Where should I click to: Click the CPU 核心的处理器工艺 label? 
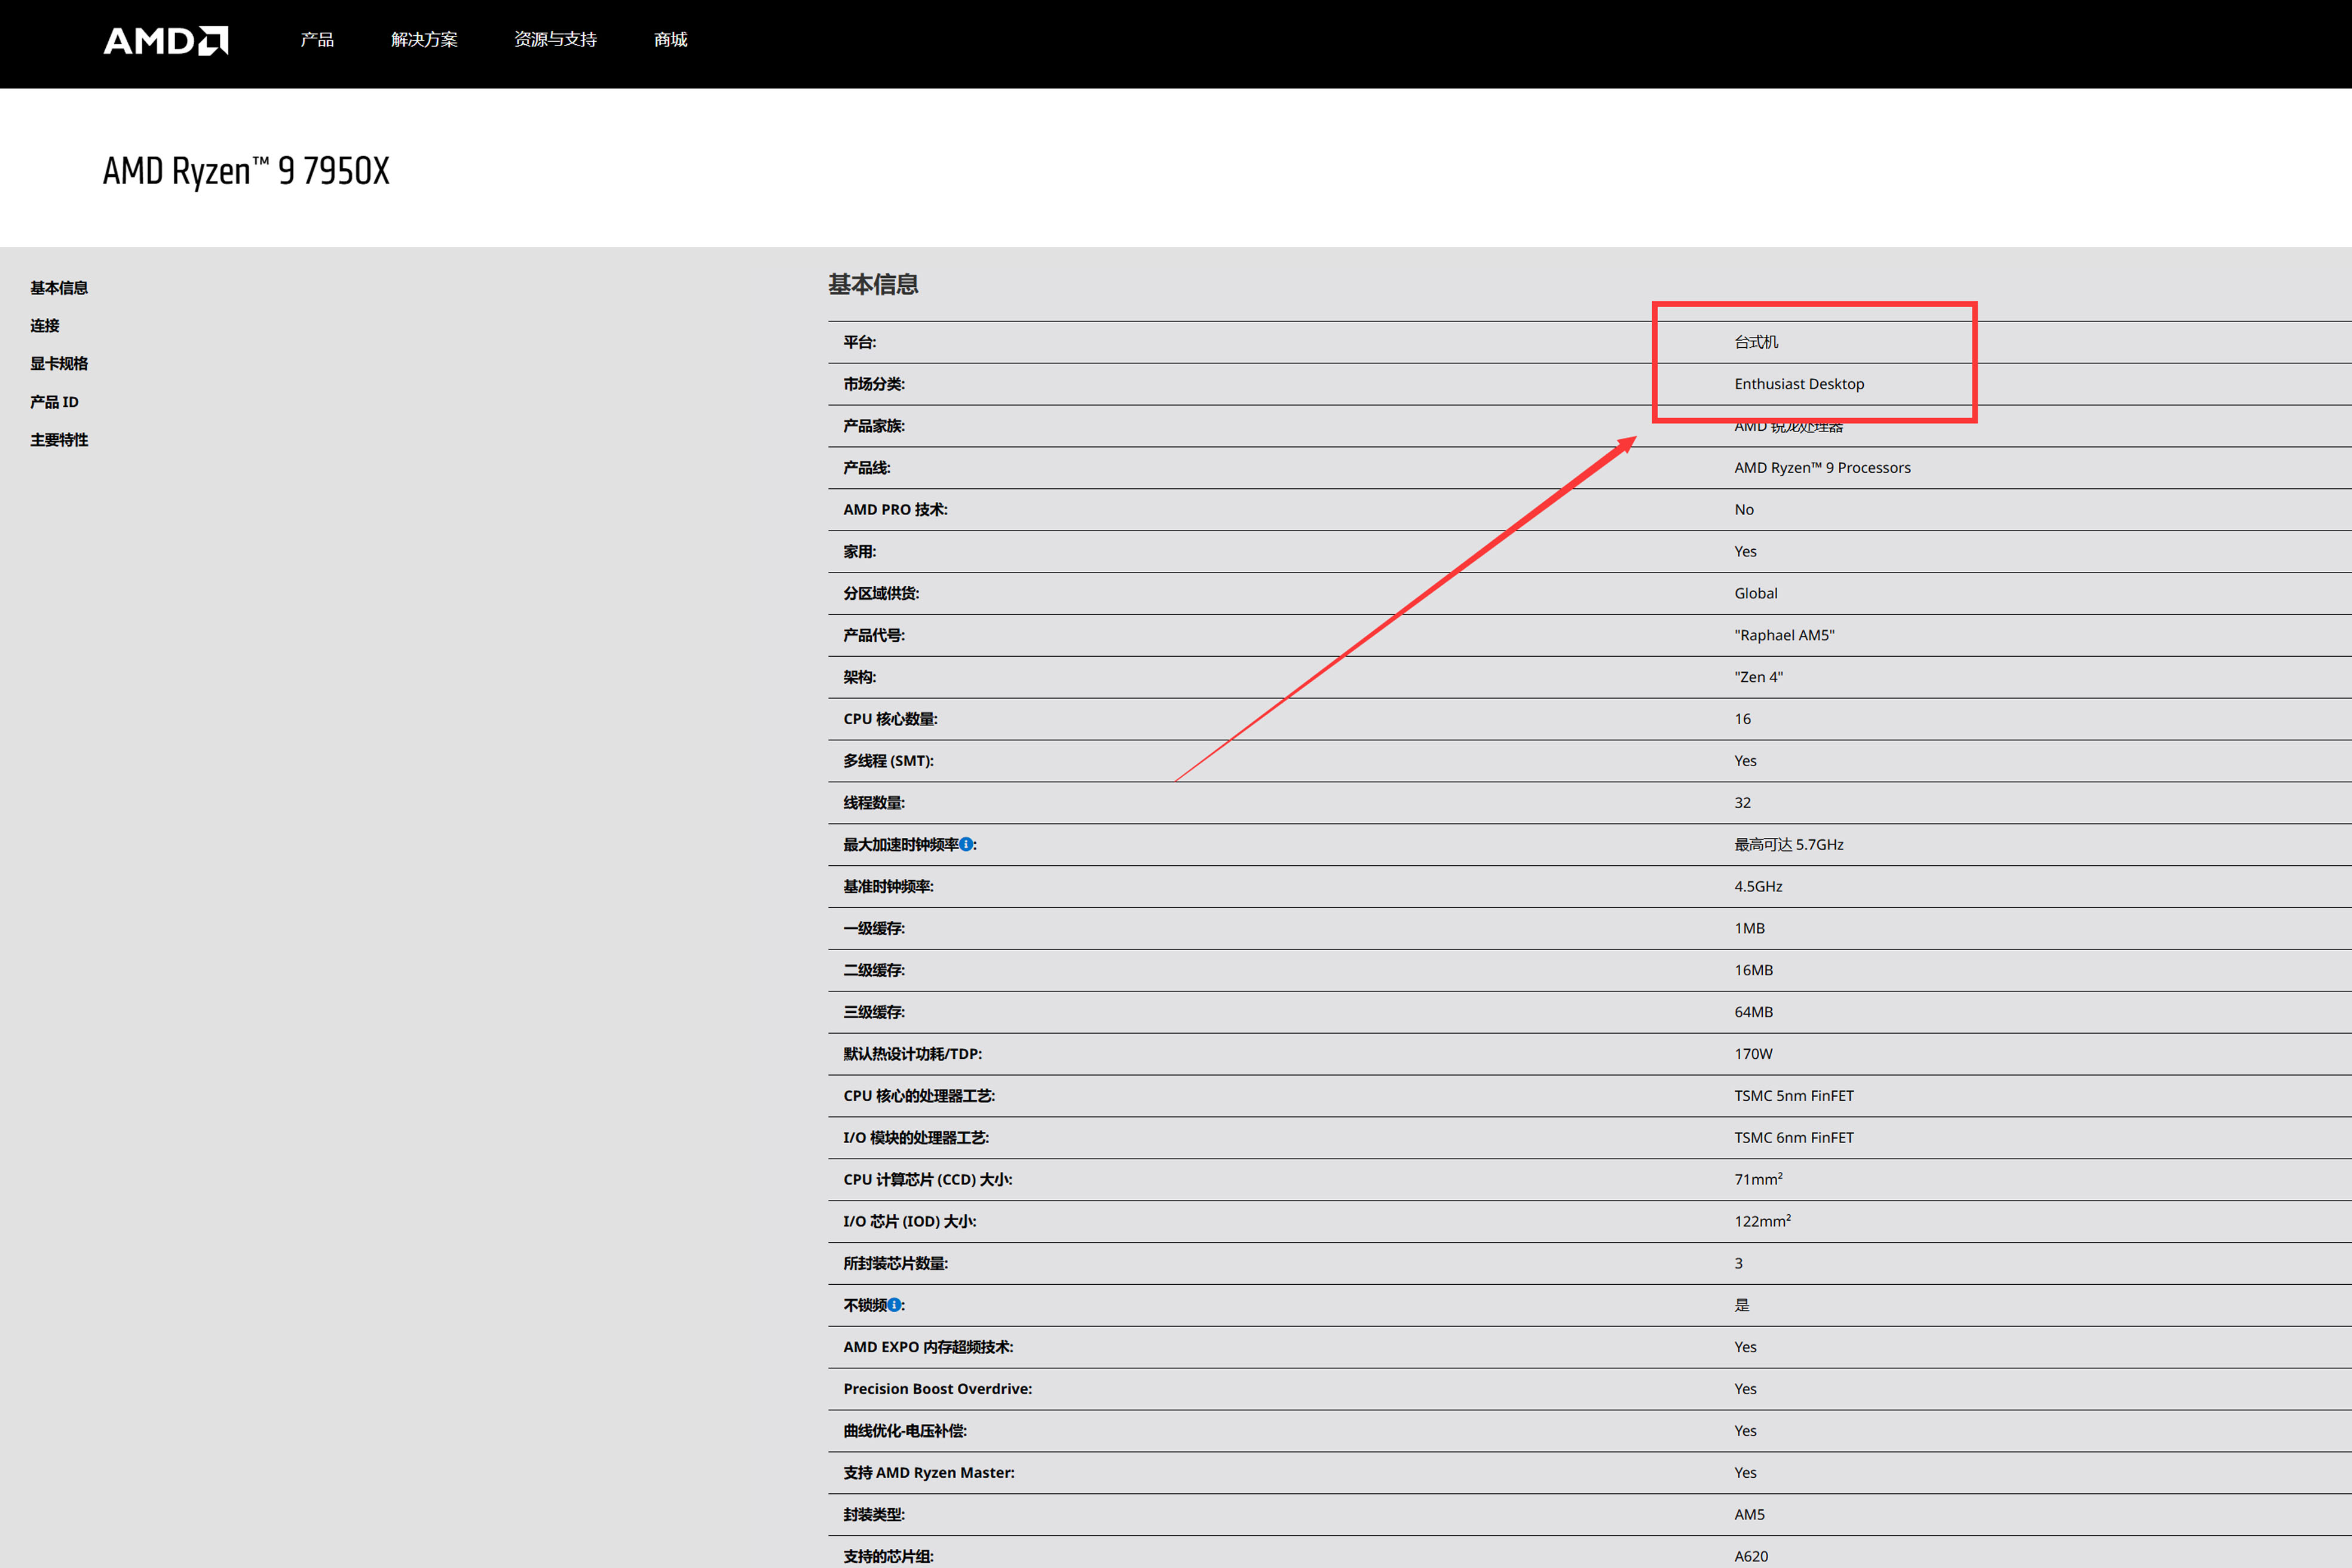pyautogui.click(x=919, y=1097)
